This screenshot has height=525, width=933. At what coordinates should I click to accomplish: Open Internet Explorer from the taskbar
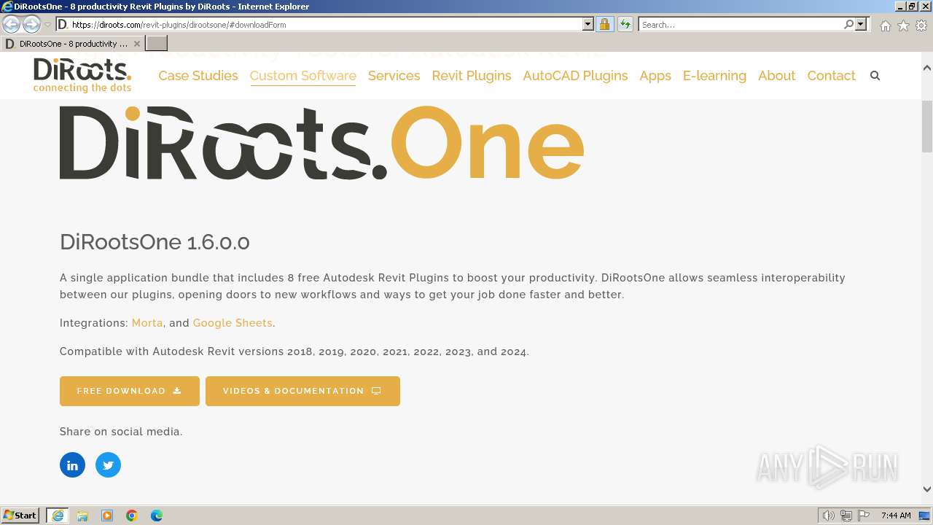(x=58, y=516)
